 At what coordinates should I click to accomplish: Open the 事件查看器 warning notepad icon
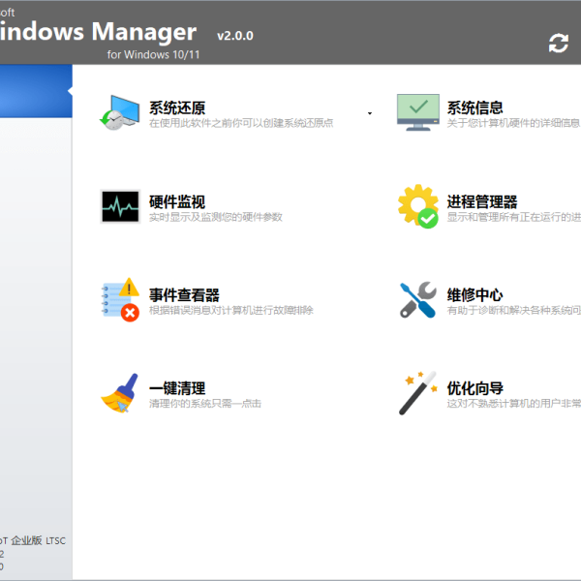[x=120, y=300]
